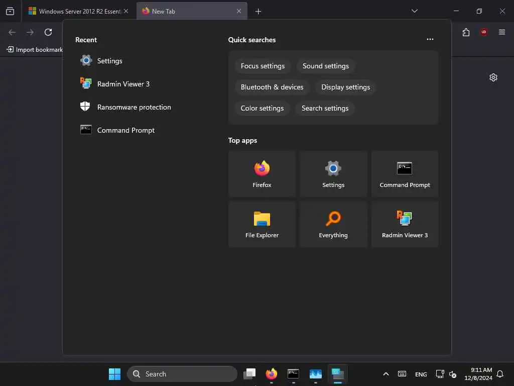514x386 pixels.
Task: Open Settings tile in Top apps
Action: [x=333, y=174]
